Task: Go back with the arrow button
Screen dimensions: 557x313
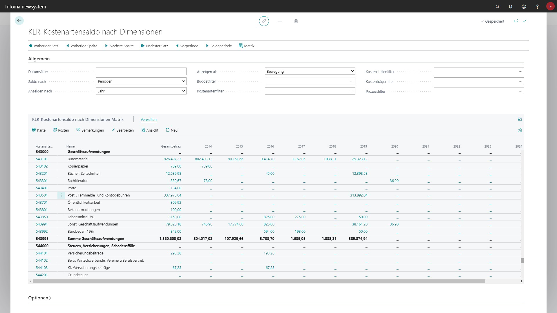Action: pos(19,21)
